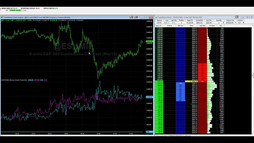Click the Axis Inc stepper arrows
The width and height of the screenshot is (254, 143).
coord(243,23)
